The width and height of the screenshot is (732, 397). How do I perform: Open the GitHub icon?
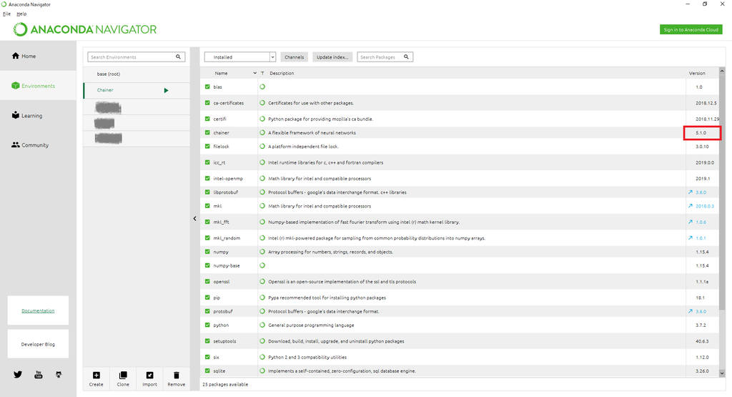click(x=59, y=375)
